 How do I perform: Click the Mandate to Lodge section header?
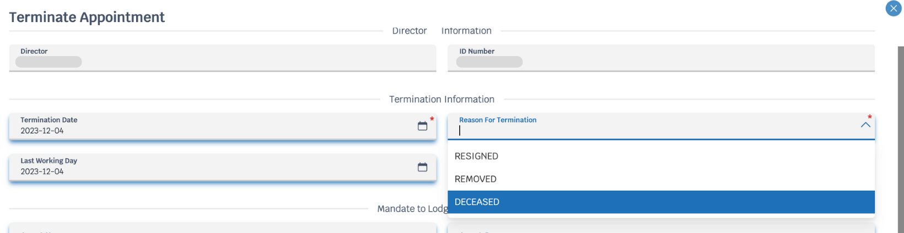click(412, 209)
